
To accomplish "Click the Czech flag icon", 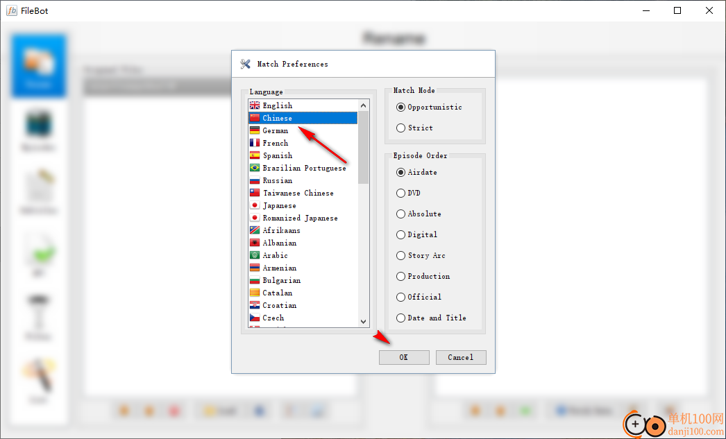I will (255, 318).
